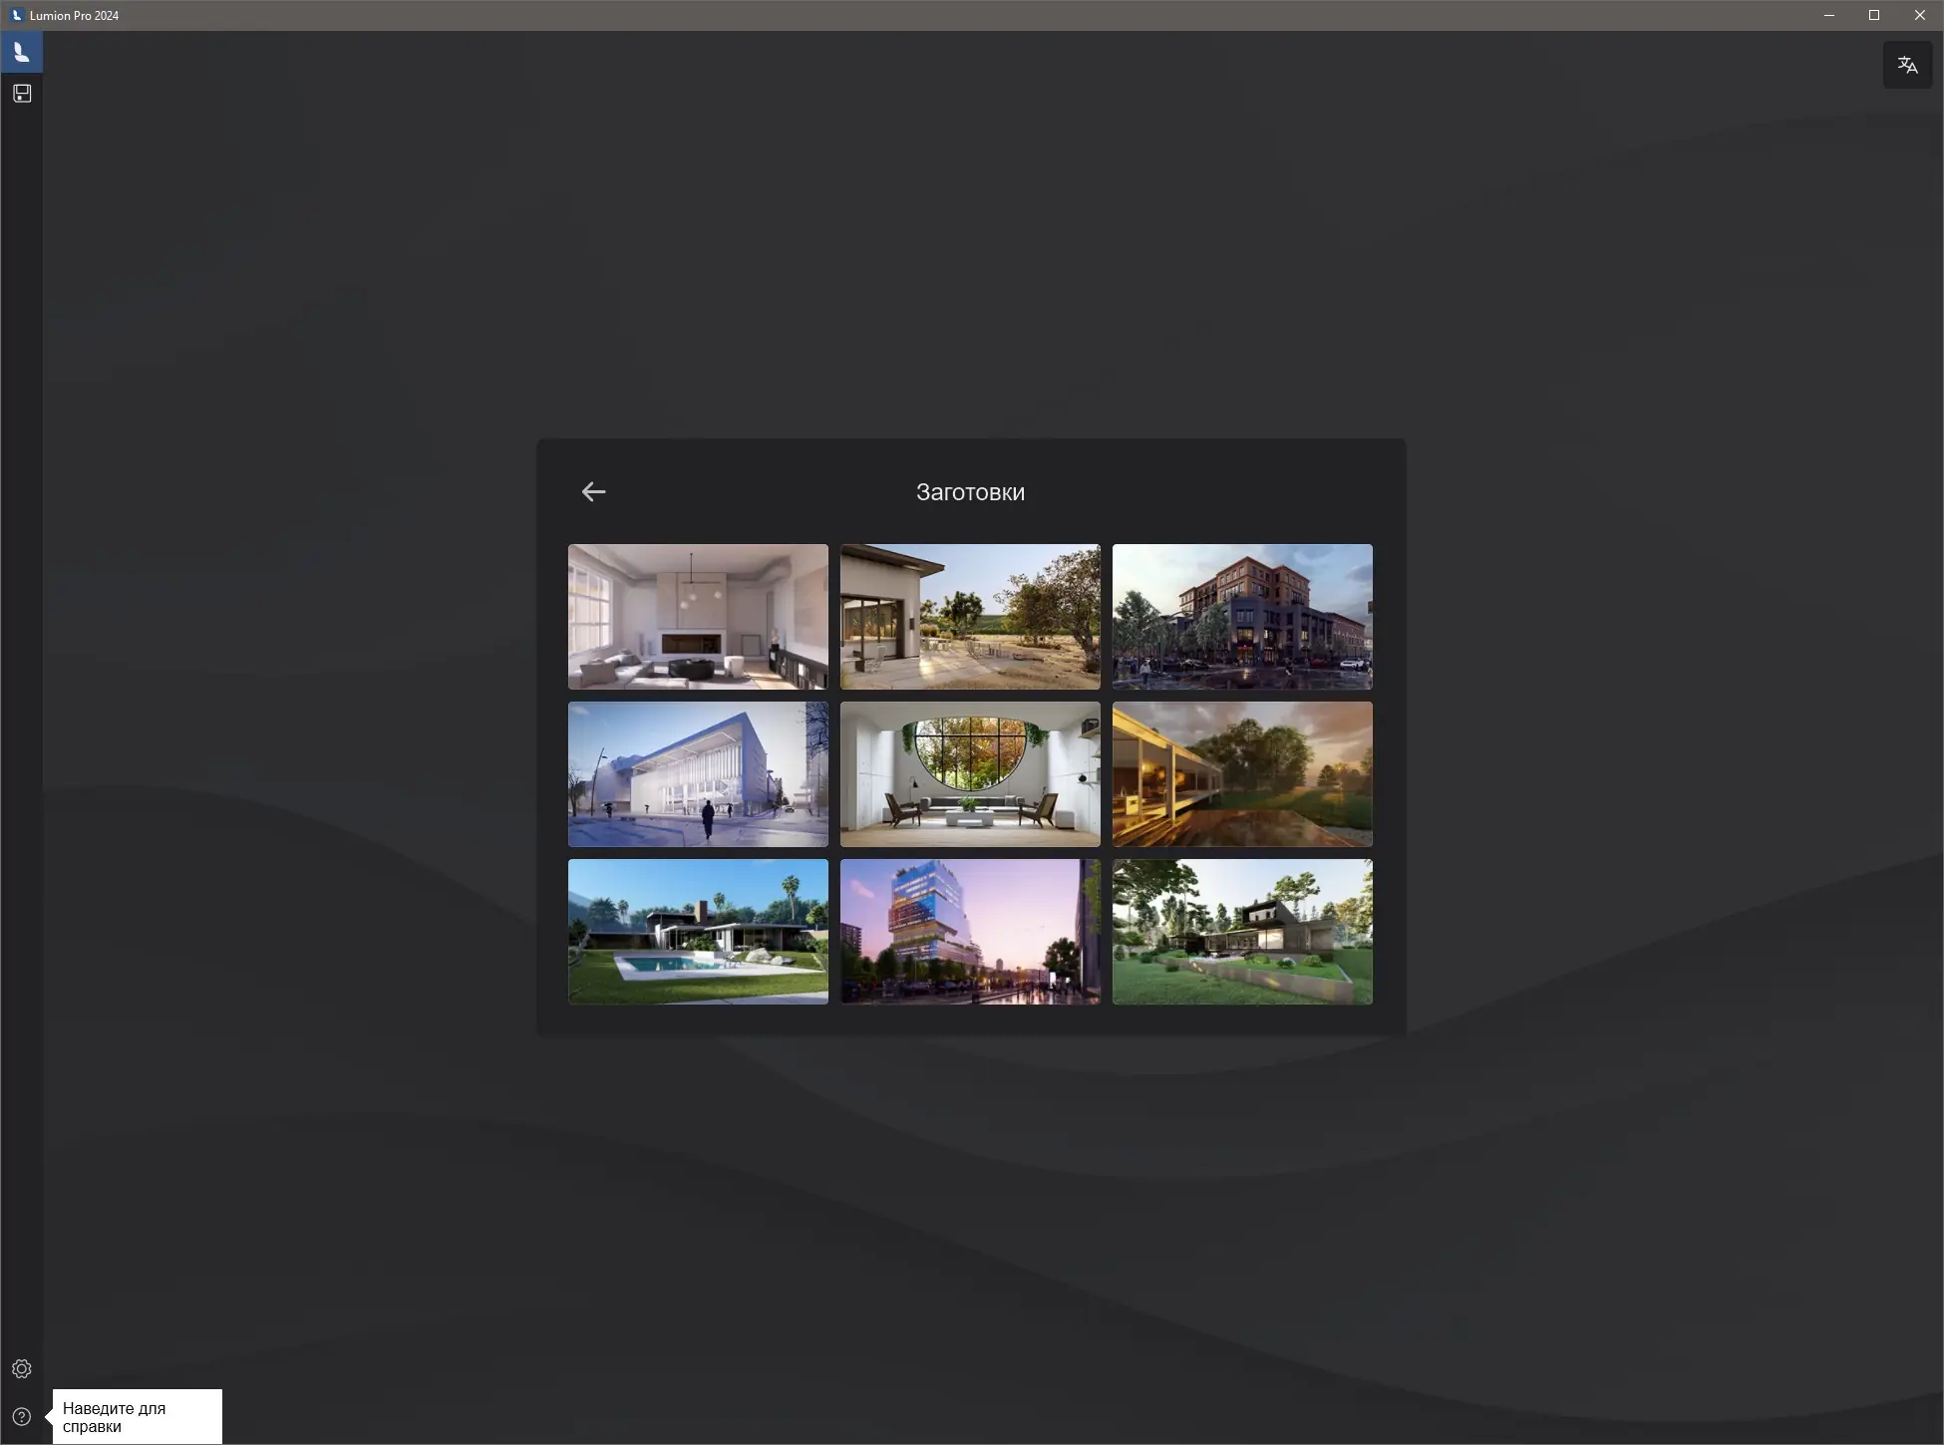Screen dimensions: 1944x1445
Task: Maximize the Lumion Pro window
Action: pyautogui.click(x=1874, y=15)
